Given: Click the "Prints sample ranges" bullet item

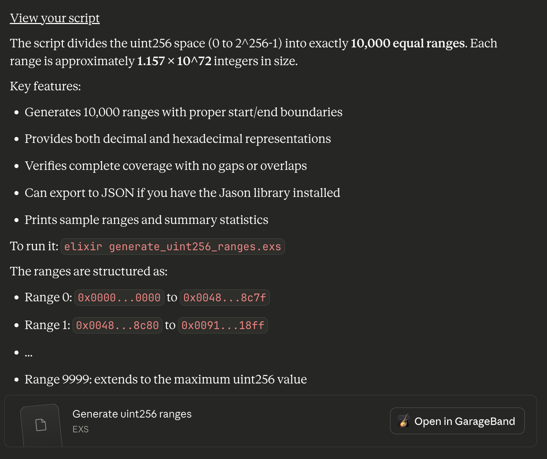Looking at the screenshot, I should (147, 220).
